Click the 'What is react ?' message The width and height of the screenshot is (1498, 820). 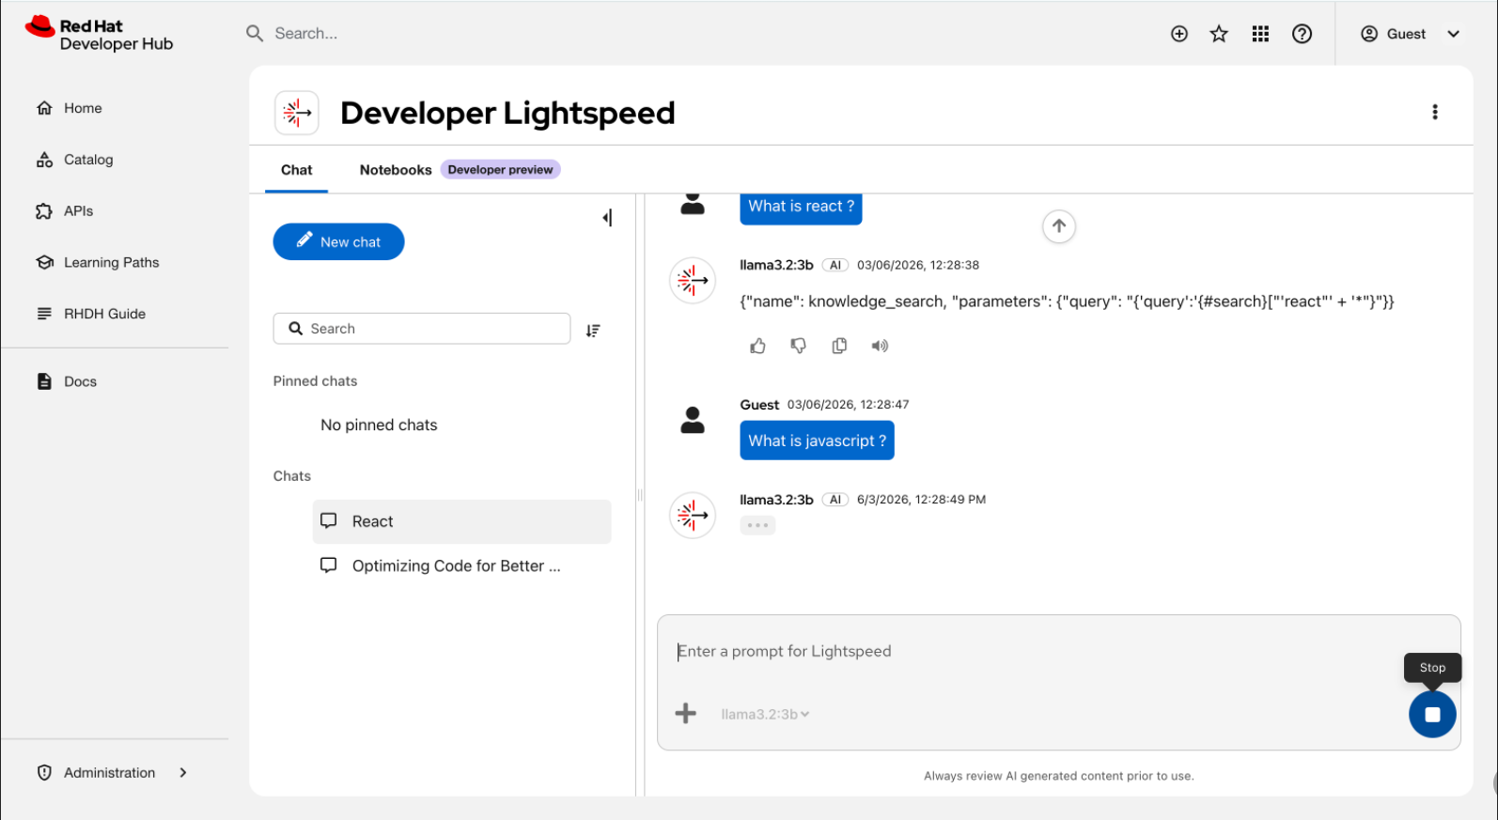tap(801, 207)
